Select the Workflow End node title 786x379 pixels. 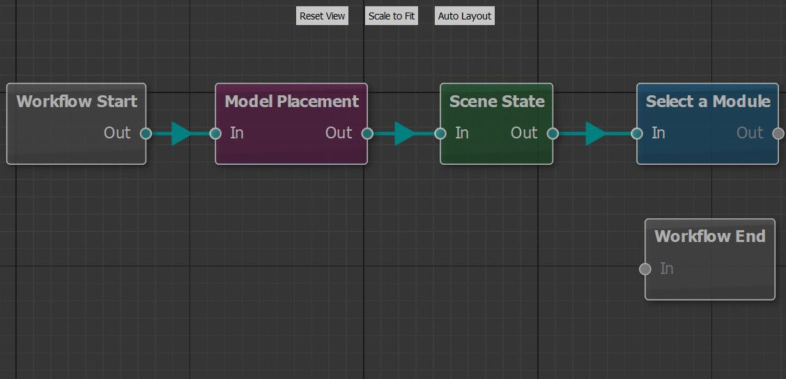click(710, 236)
